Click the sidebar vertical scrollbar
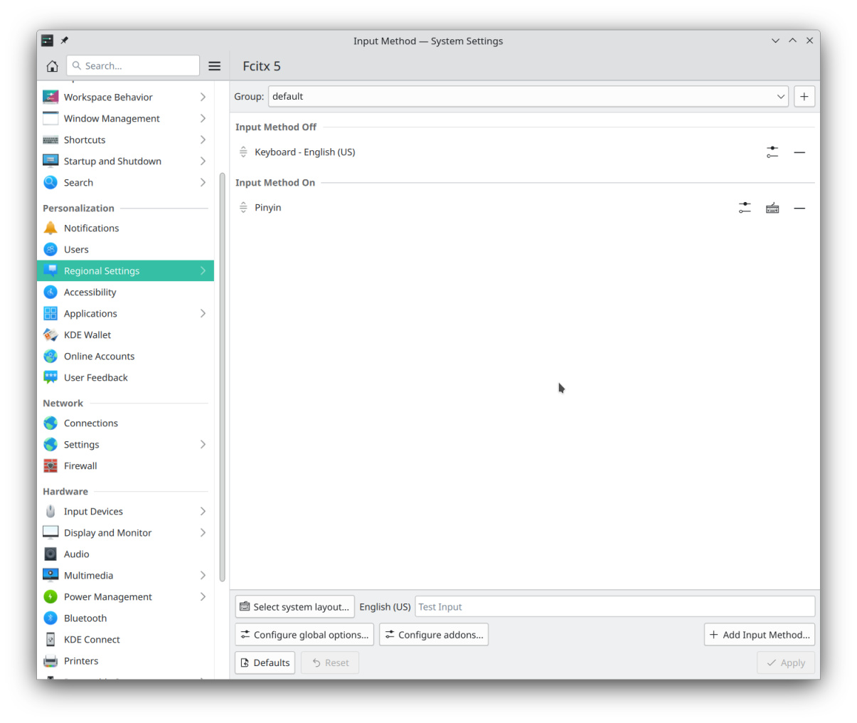Screen dimensions: 857x723 [x=222, y=377]
